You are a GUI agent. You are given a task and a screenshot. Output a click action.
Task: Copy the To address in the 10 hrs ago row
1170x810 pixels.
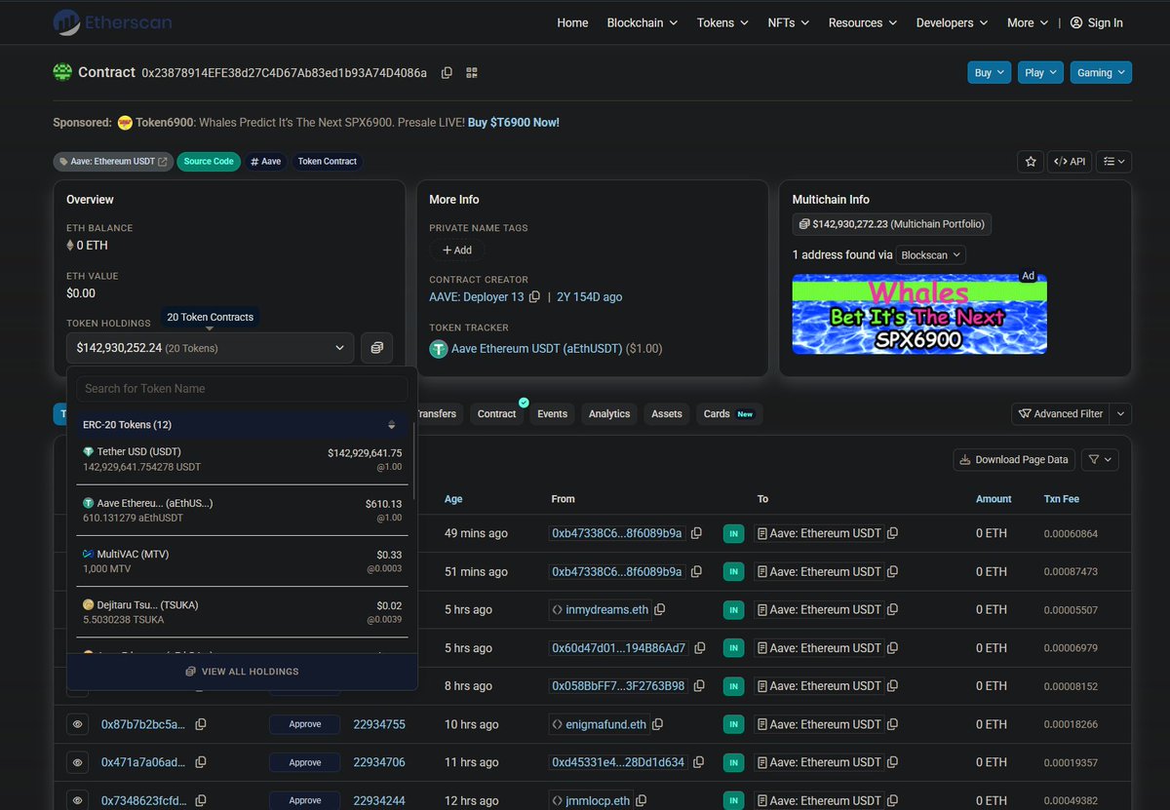893,725
